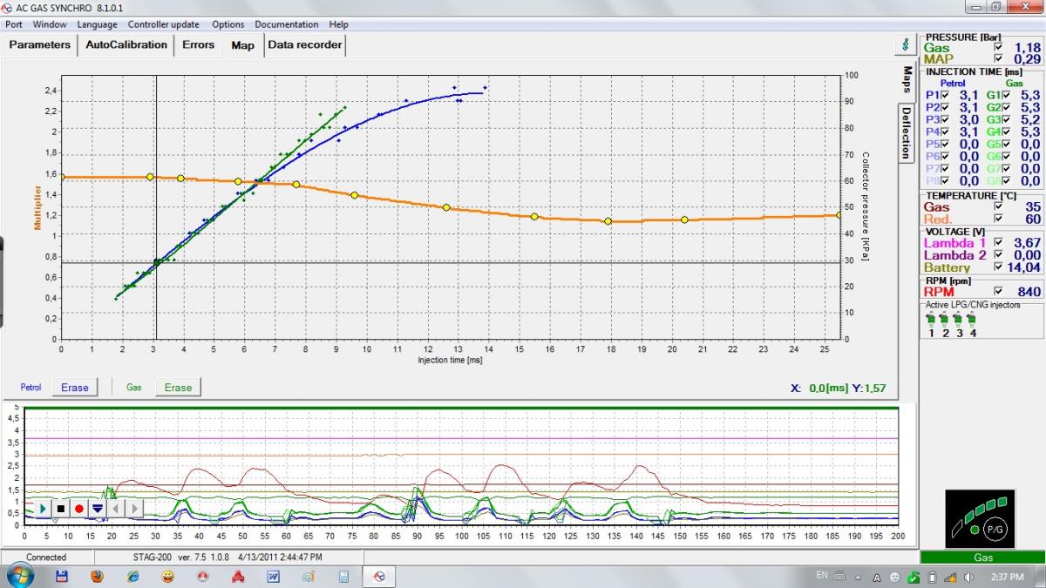Switch to the AutoCalibration tab
1046x588 pixels.
click(x=126, y=44)
